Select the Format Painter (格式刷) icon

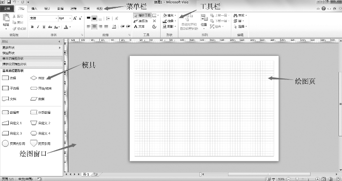point(14,28)
